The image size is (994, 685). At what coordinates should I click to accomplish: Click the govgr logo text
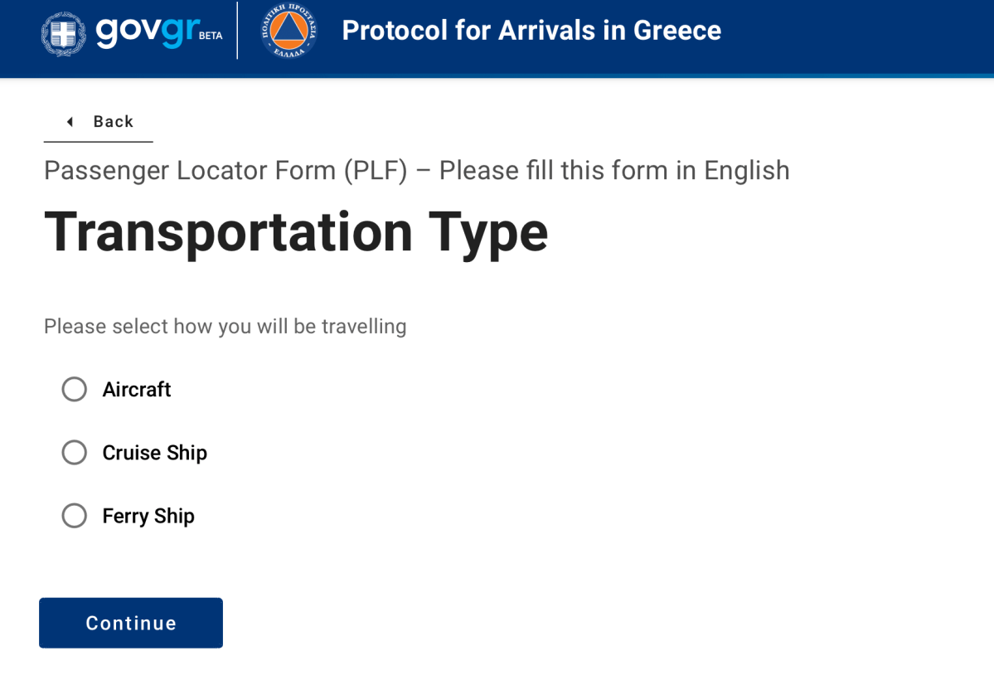[x=148, y=31]
